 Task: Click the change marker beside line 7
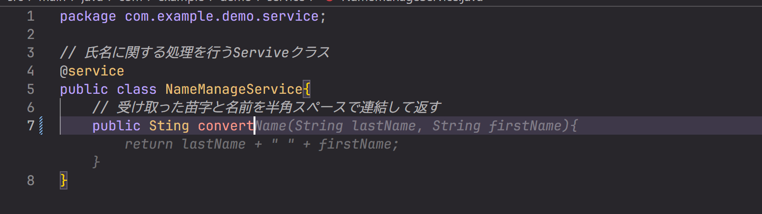pyautogui.click(x=41, y=126)
